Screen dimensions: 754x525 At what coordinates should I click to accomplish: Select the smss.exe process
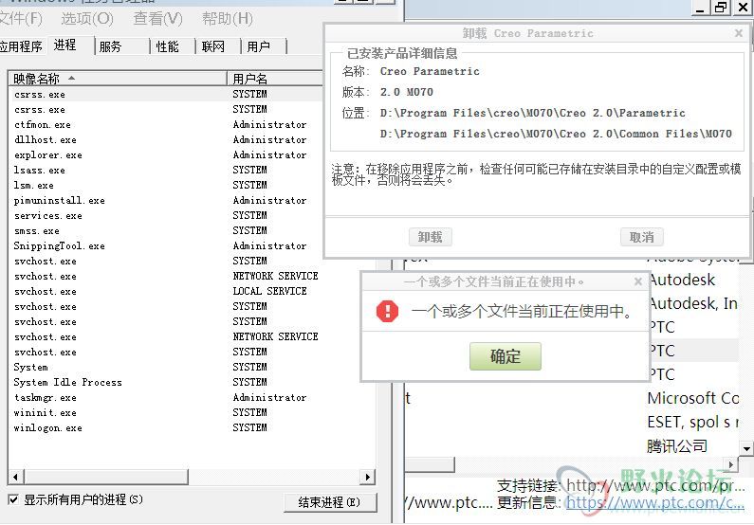[166, 230]
